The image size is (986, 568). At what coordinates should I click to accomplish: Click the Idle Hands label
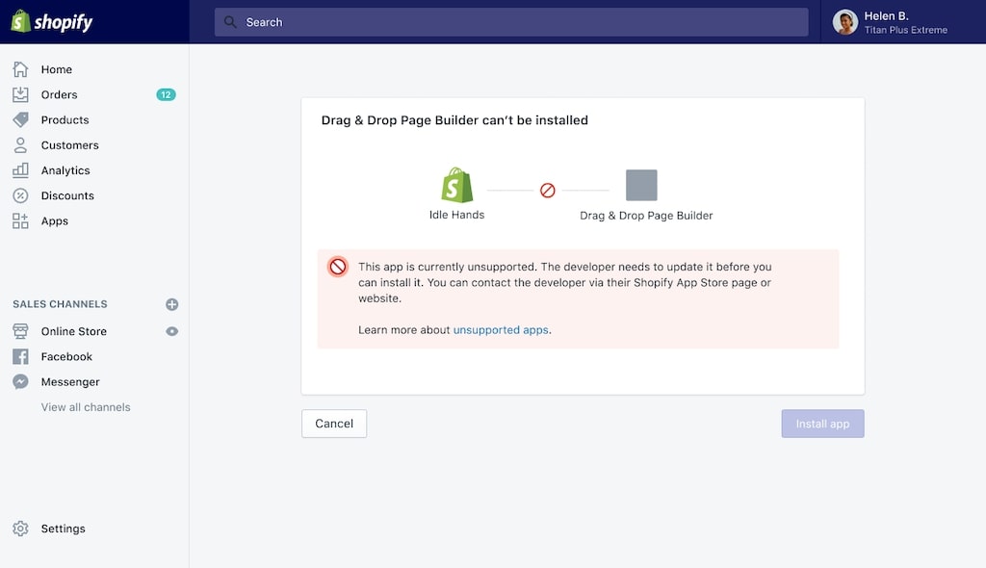point(456,215)
